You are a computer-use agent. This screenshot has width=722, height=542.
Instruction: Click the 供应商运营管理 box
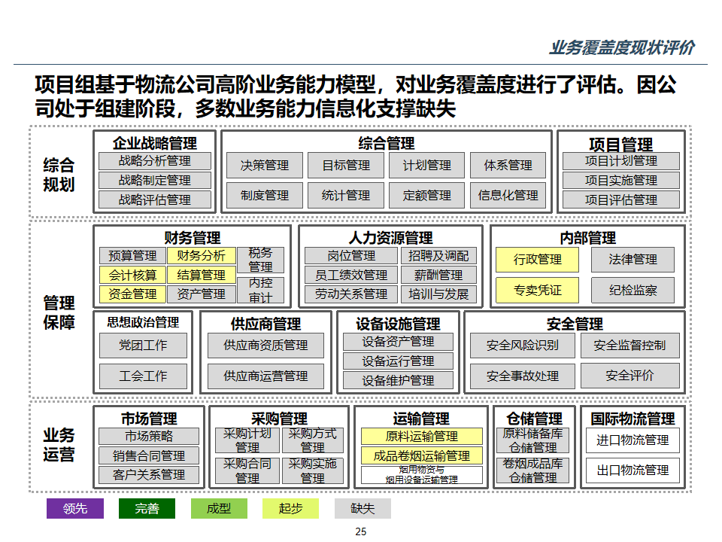[x=265, y=376]
